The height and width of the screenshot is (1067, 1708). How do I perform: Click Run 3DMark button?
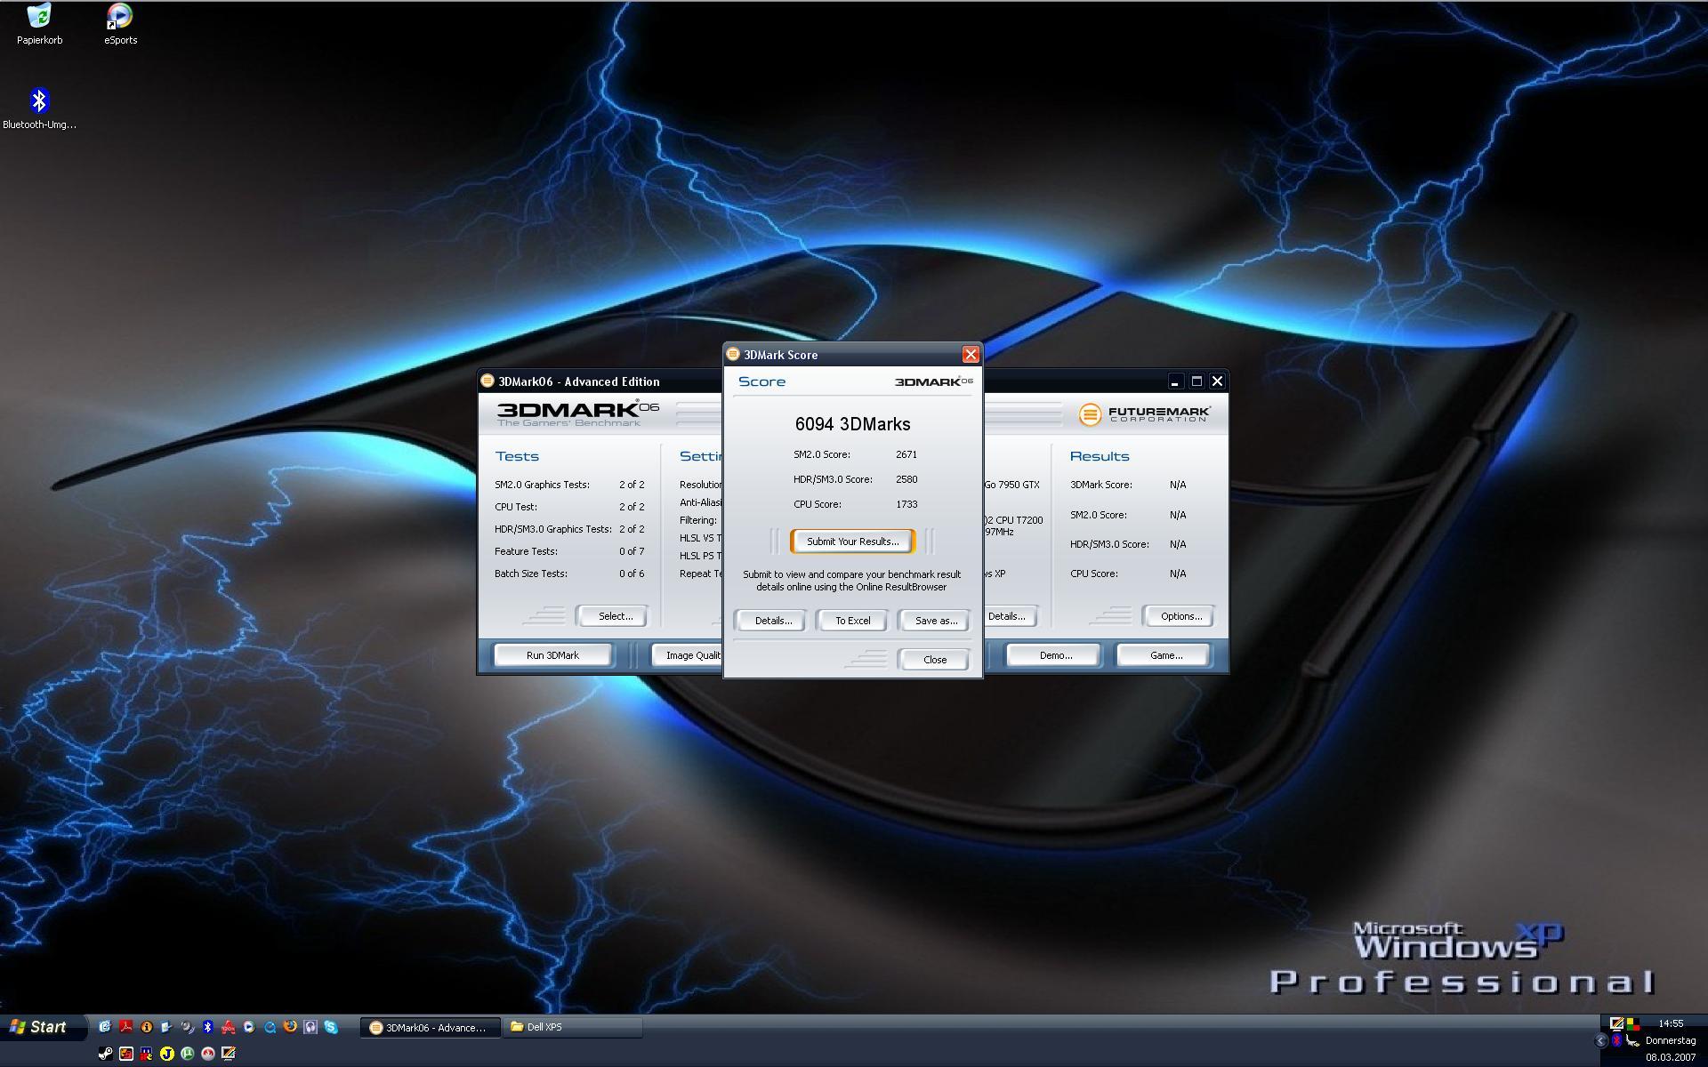pyautogui.click(x=552, y=655)
